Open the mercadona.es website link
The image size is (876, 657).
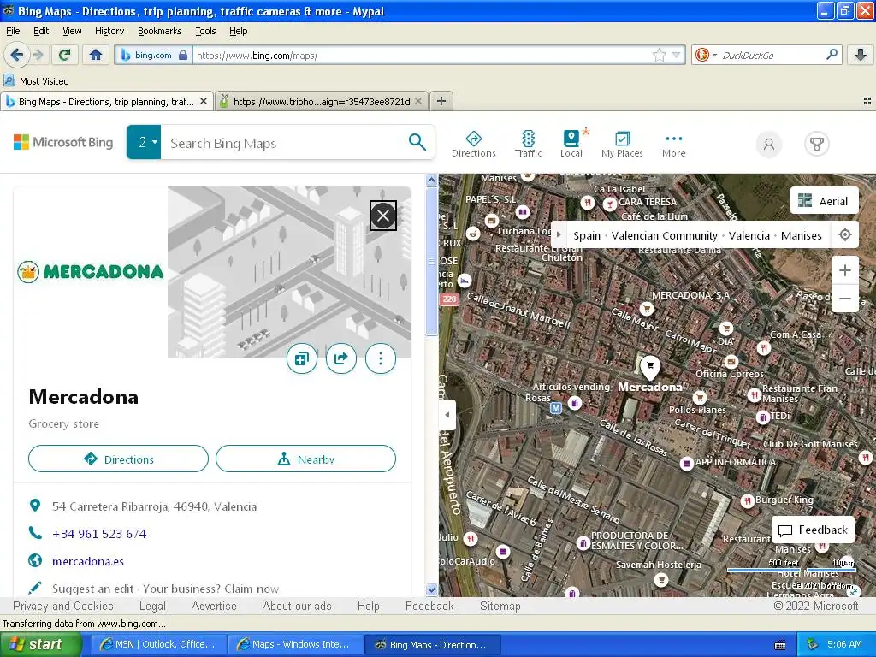click(x=88, y=561)
